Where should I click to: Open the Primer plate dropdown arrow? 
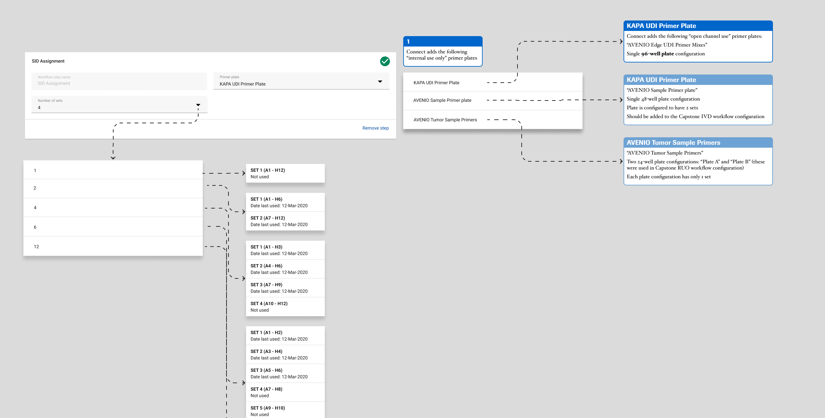pos(380,81)
